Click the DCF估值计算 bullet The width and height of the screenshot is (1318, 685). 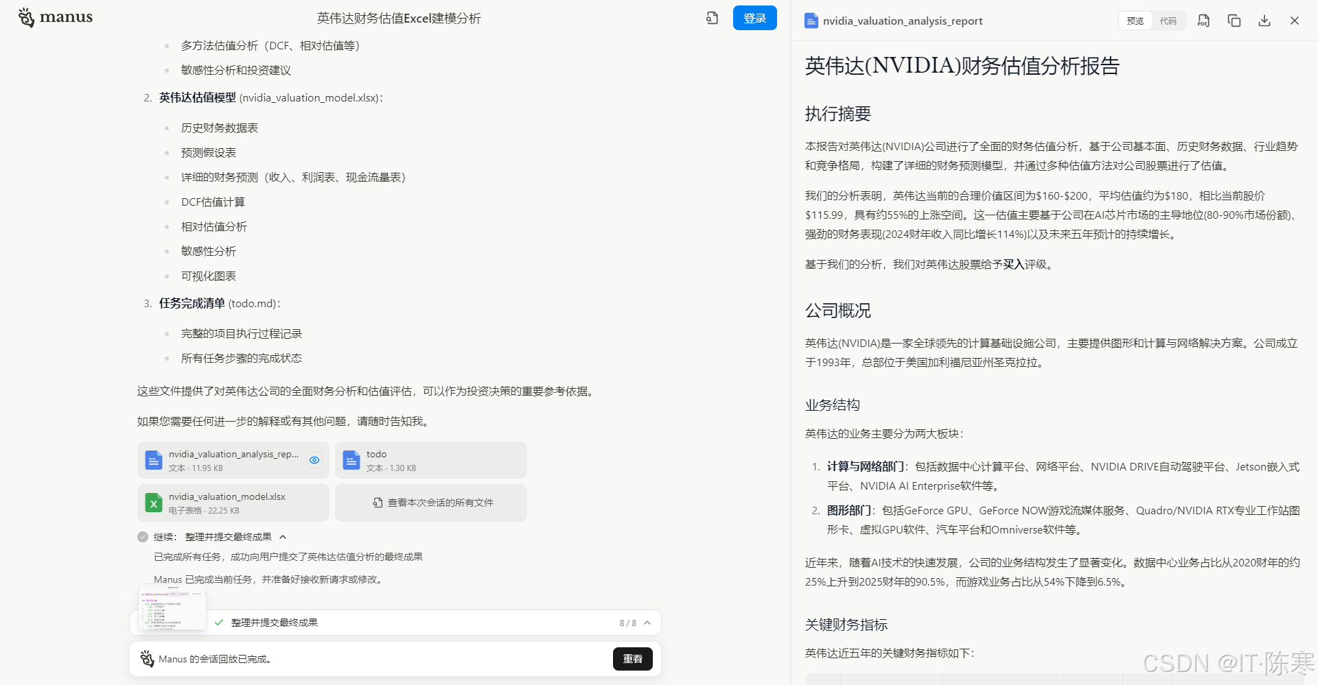point(213,202)
